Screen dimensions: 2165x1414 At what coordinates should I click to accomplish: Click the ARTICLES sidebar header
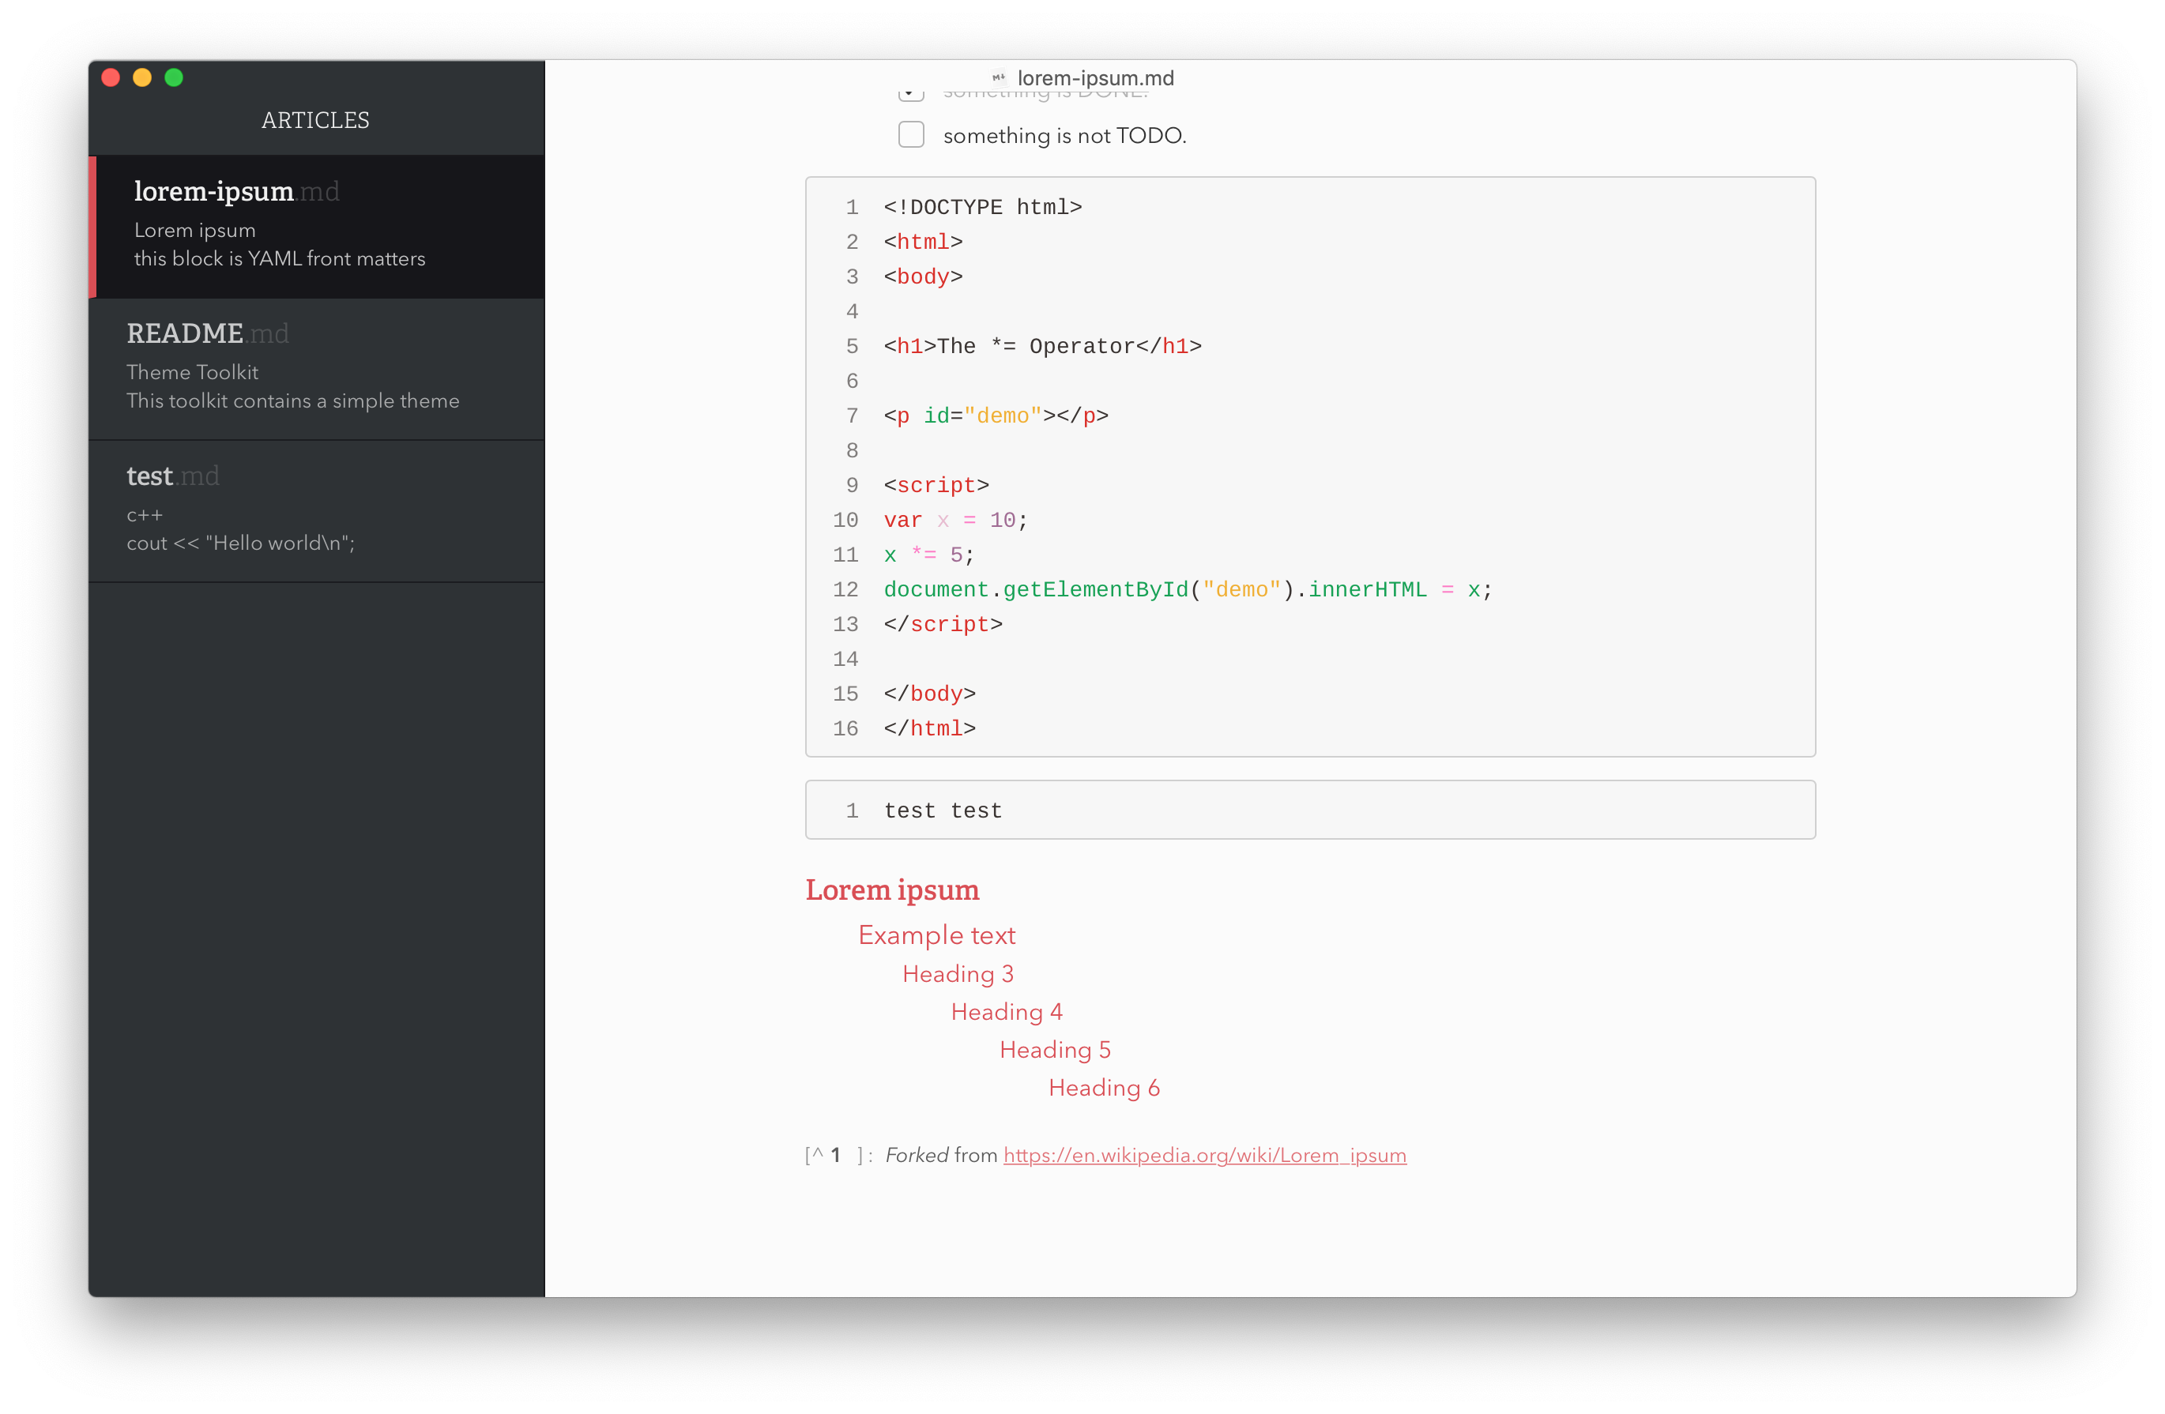pos(314,120)
